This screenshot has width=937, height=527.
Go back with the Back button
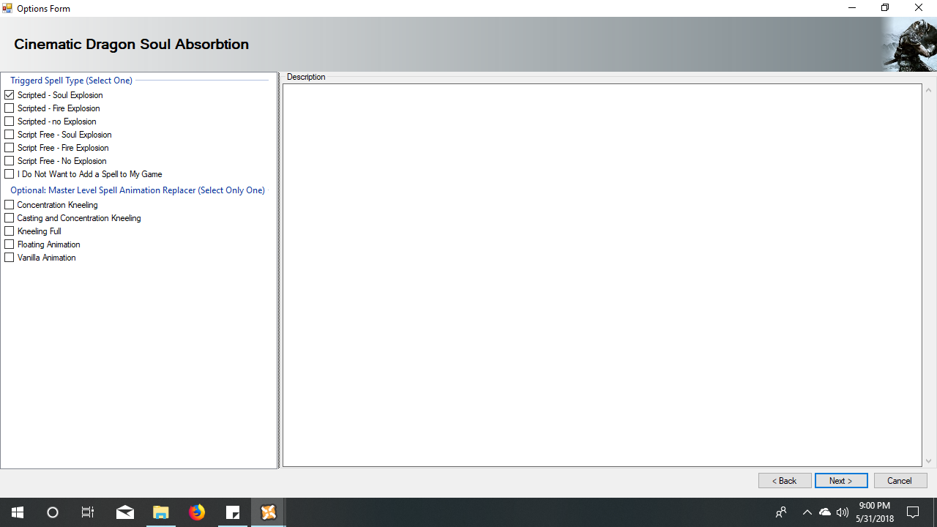785,481
